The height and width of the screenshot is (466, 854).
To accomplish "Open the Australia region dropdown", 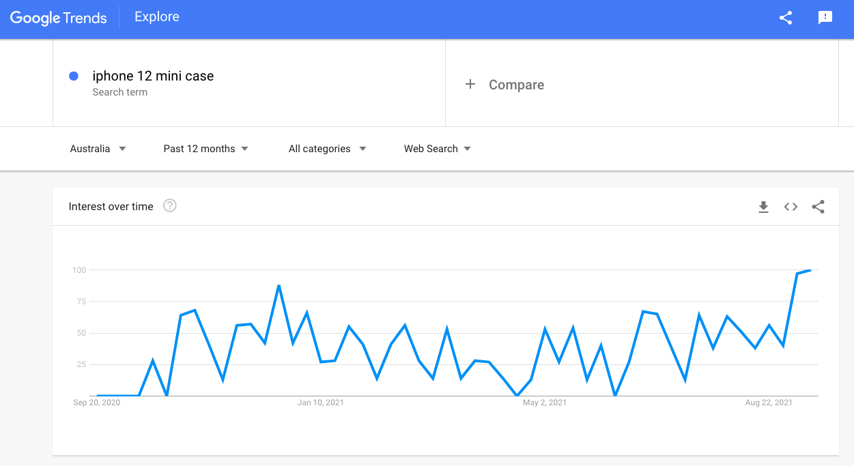I will (x=98, y=149).
